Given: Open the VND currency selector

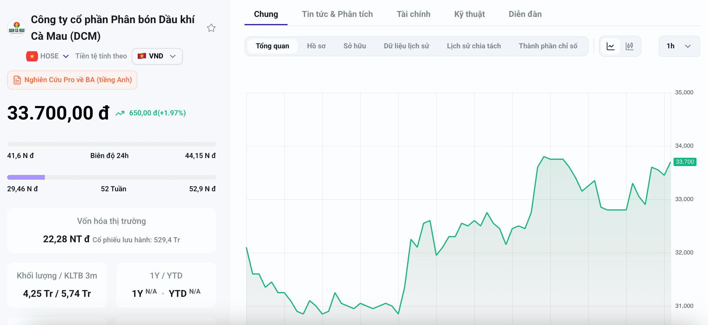Looking at the screenshot, I should pos(157,56).
